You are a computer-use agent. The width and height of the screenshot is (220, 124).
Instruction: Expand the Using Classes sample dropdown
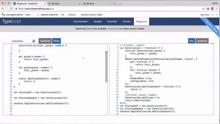[x=23, y=41]
